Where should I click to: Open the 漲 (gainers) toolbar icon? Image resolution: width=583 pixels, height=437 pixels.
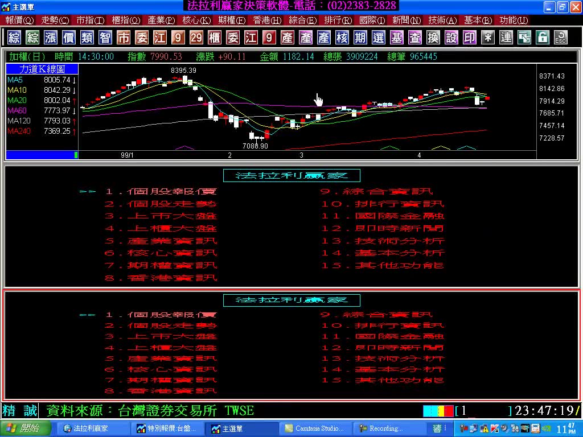pos(51,38)
